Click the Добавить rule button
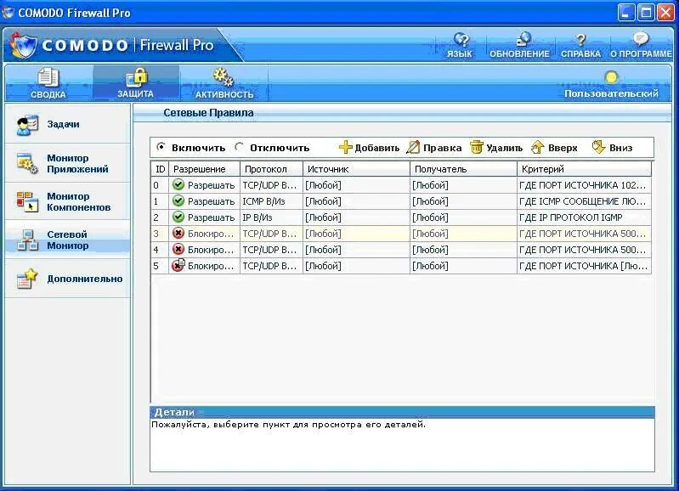679x491 pixels. coord(370,148)
